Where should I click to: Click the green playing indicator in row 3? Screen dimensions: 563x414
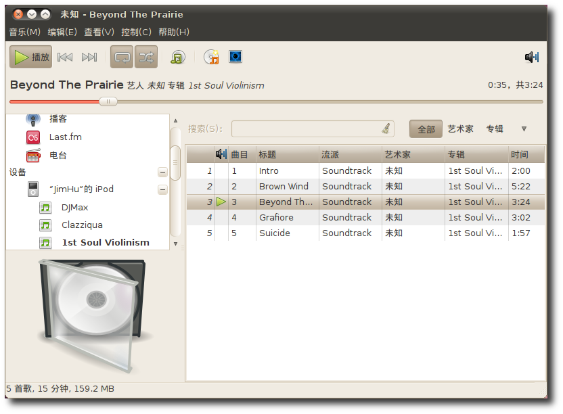[221, 202]
